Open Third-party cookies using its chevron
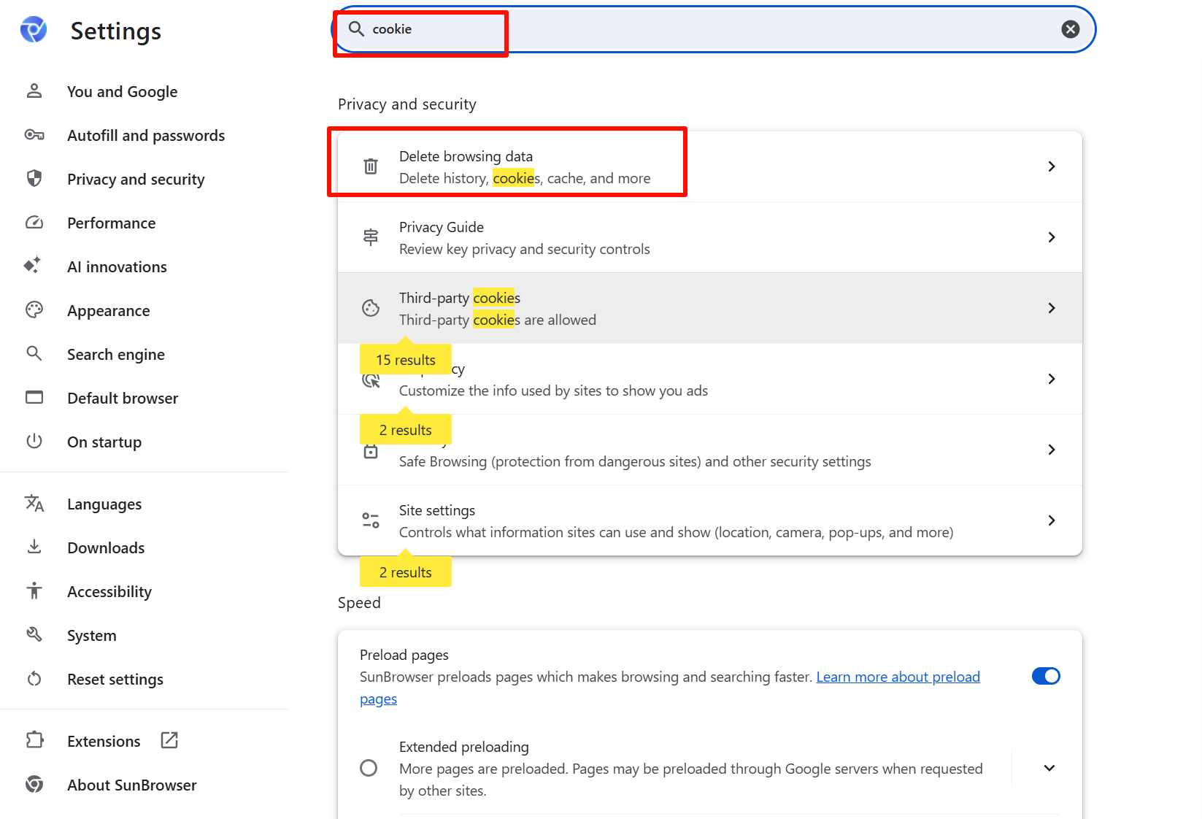Screen dimensions: 1202x819 pyautogui.click(x=1051, y=308)
